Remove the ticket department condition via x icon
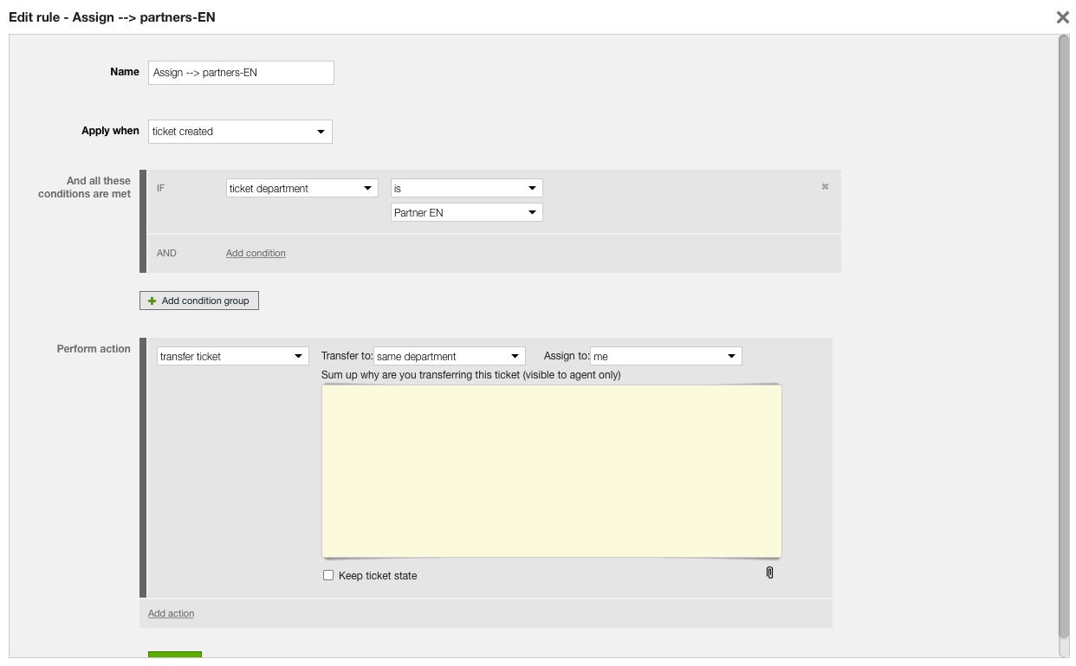This screenshot has height=666, width=1076. tap(825, 186)
